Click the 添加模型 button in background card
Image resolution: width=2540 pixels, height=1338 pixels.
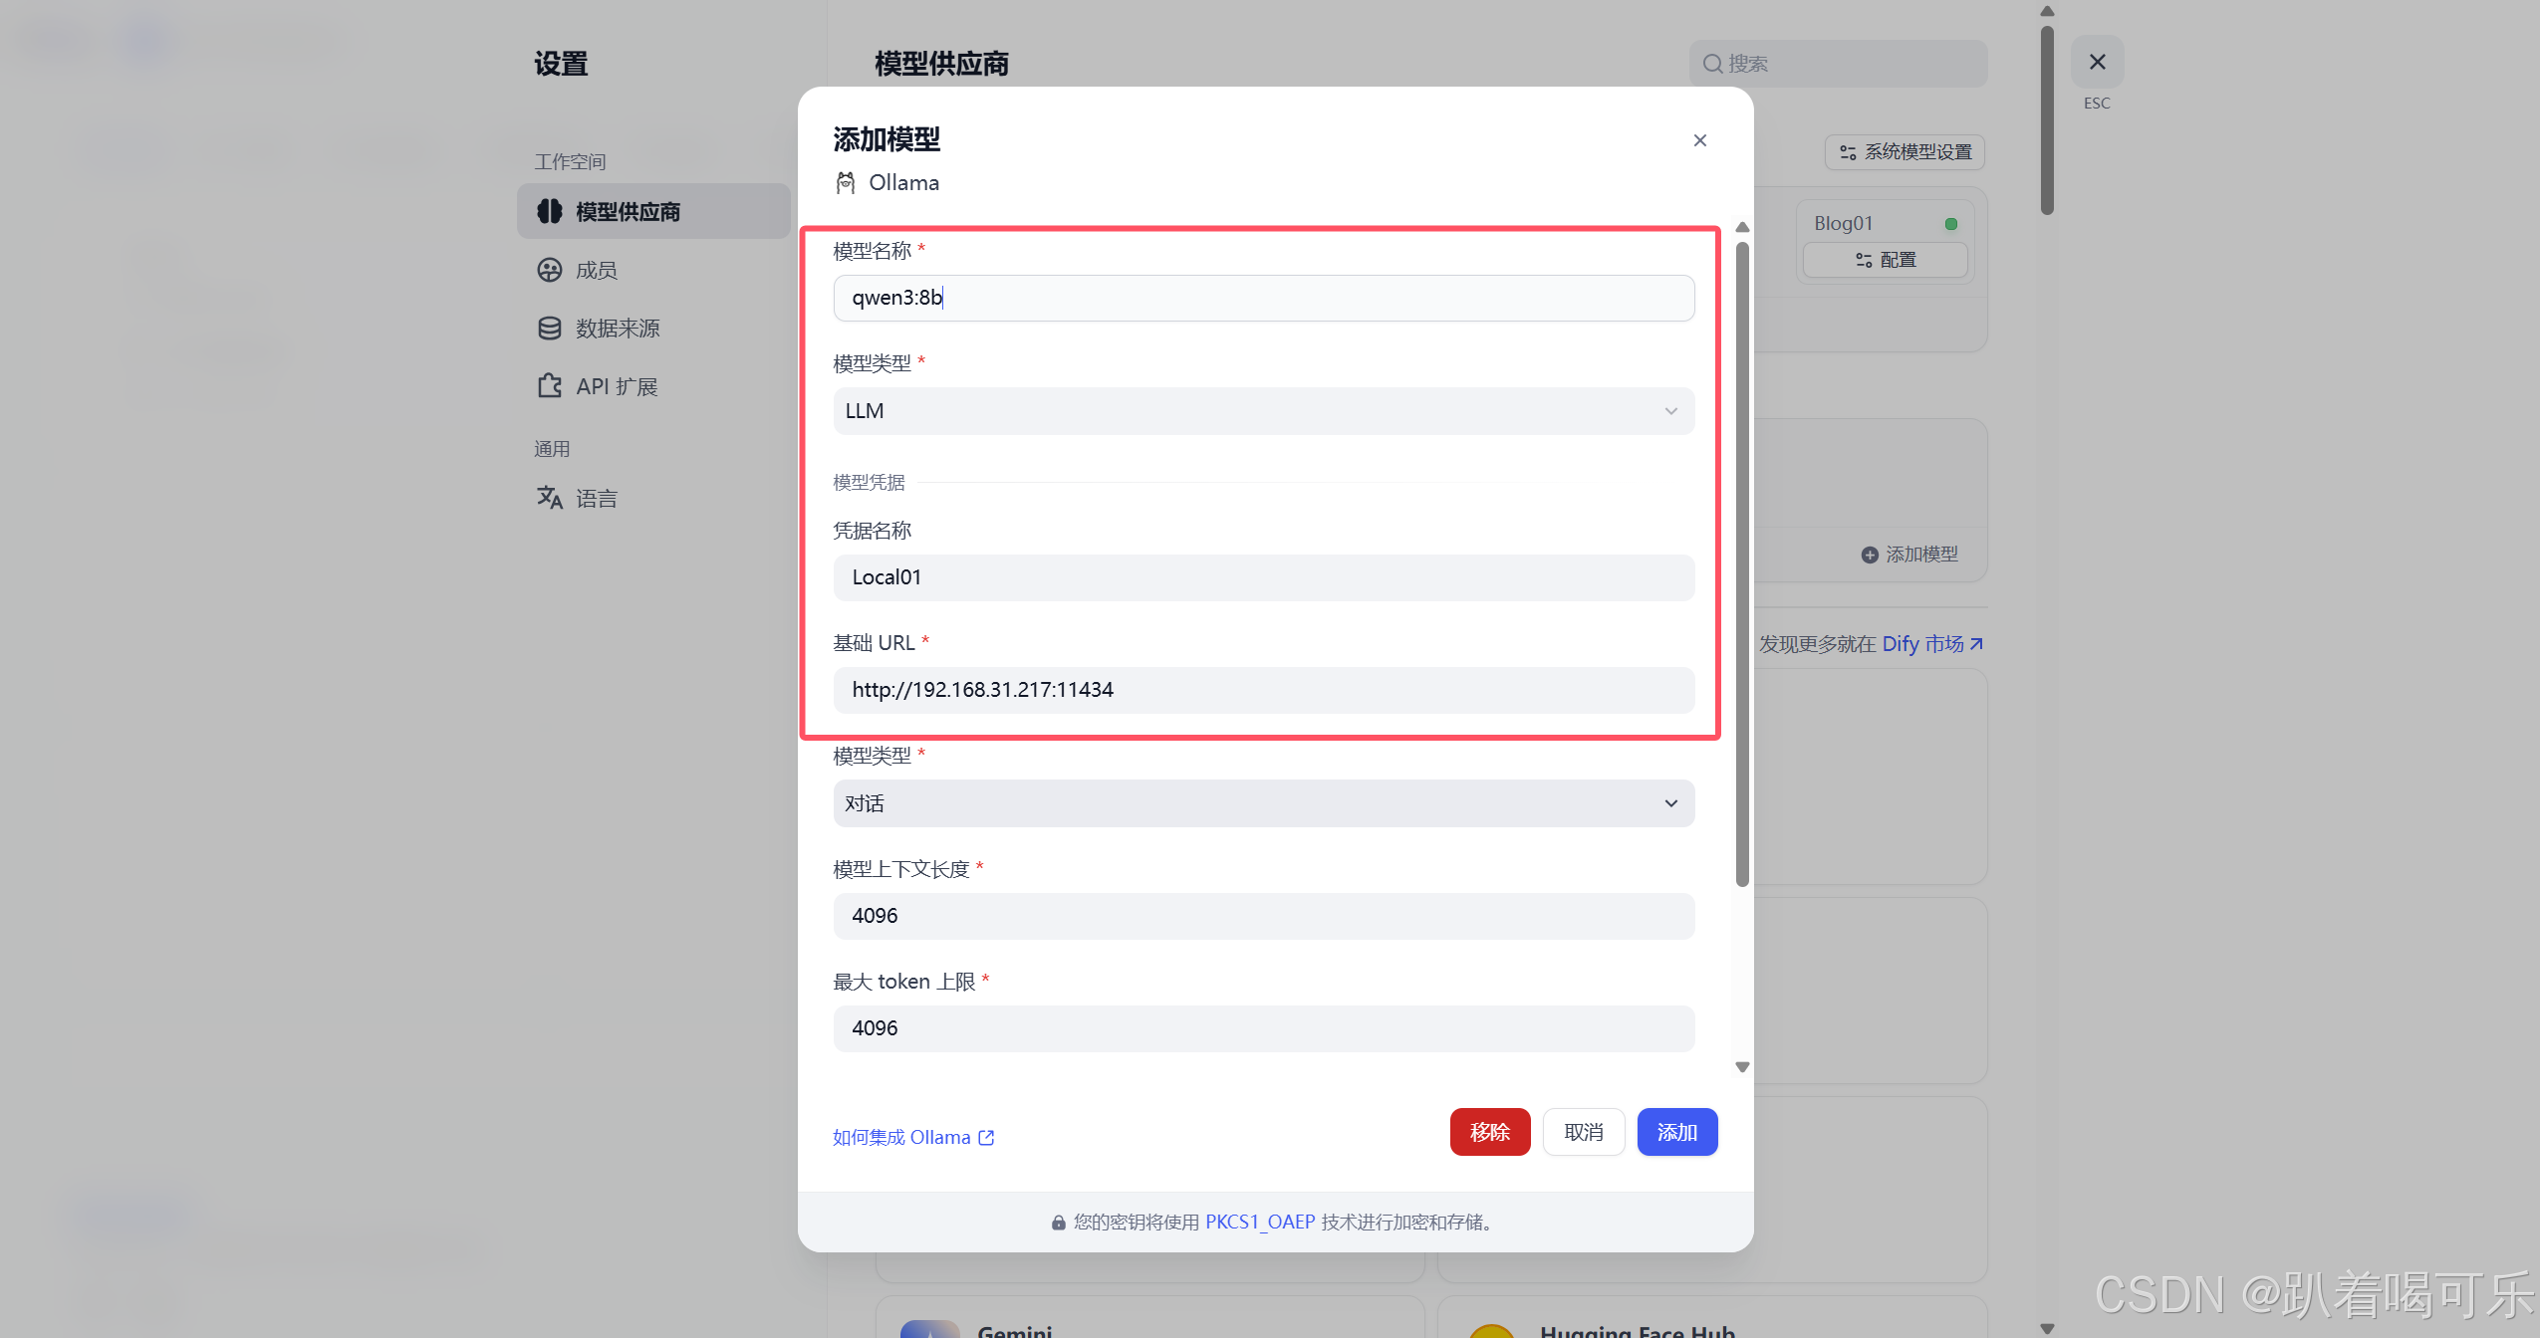pyautogui.click(x=1909, y=555)
